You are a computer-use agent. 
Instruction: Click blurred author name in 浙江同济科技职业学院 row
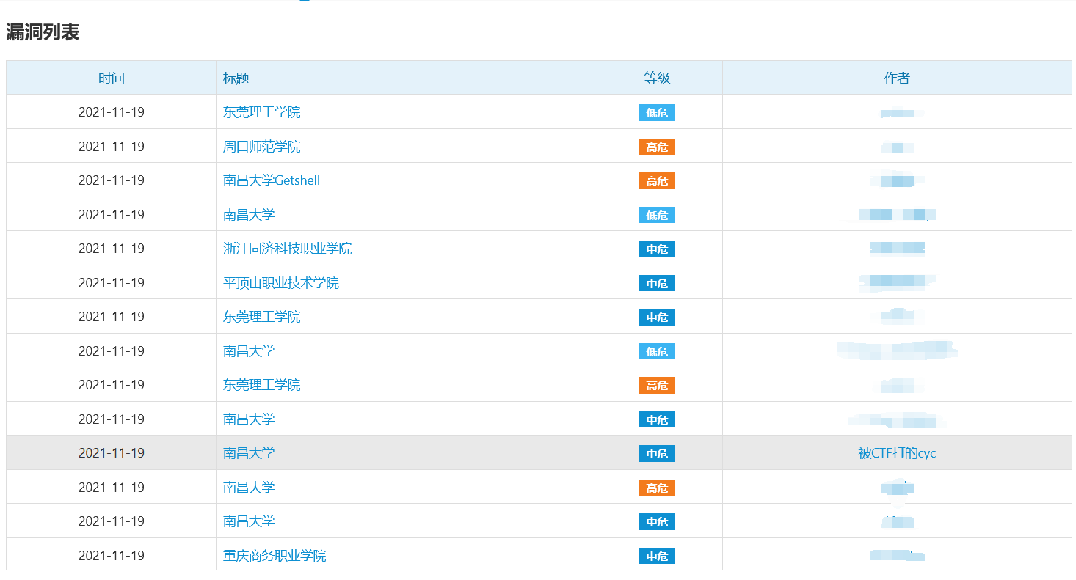(x=897, y=249)
